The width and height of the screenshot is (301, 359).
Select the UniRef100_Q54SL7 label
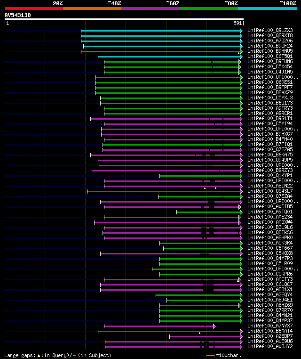[270, 191]
